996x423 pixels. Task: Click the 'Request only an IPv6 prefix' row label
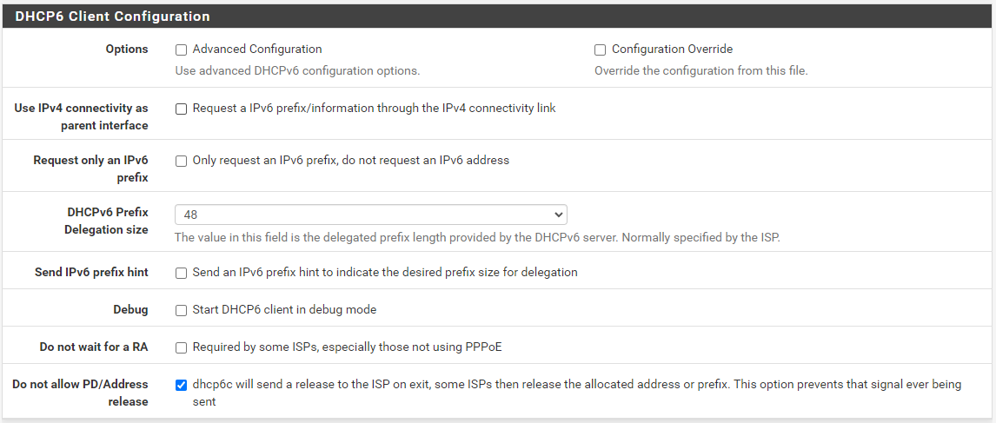(91, 169)
